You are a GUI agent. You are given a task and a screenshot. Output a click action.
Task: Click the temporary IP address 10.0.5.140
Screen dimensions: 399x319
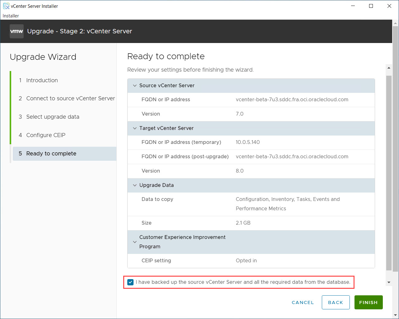point(248,142)
